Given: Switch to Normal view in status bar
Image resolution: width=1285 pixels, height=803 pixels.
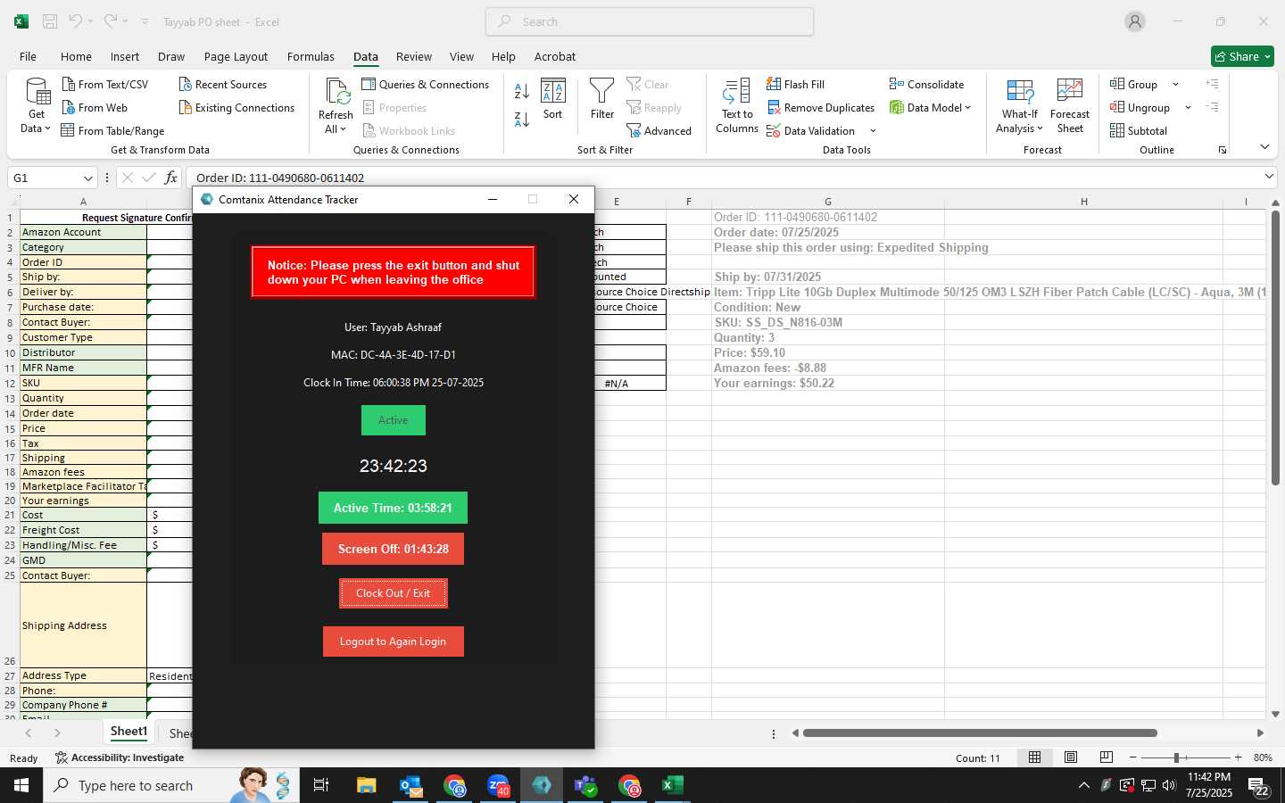Looking at the screenshot, I should [x=1034, y=757].
